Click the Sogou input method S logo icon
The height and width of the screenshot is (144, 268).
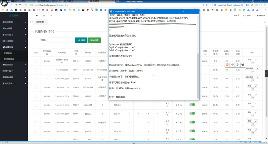point(227,64)
